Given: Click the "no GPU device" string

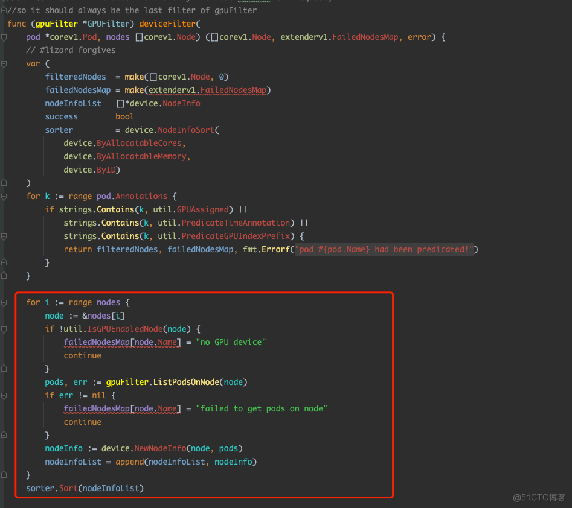Looking at the screenshot, I should point(231,343).
